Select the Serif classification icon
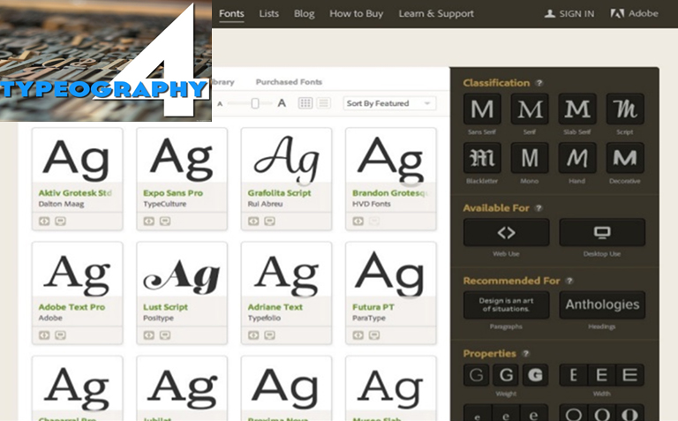 coord(530,109)
